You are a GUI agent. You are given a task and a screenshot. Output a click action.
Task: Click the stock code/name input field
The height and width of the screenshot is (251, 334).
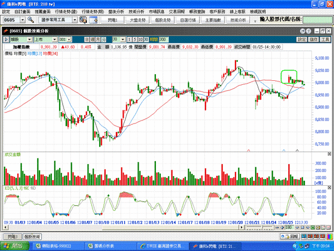tap(317, 20)
